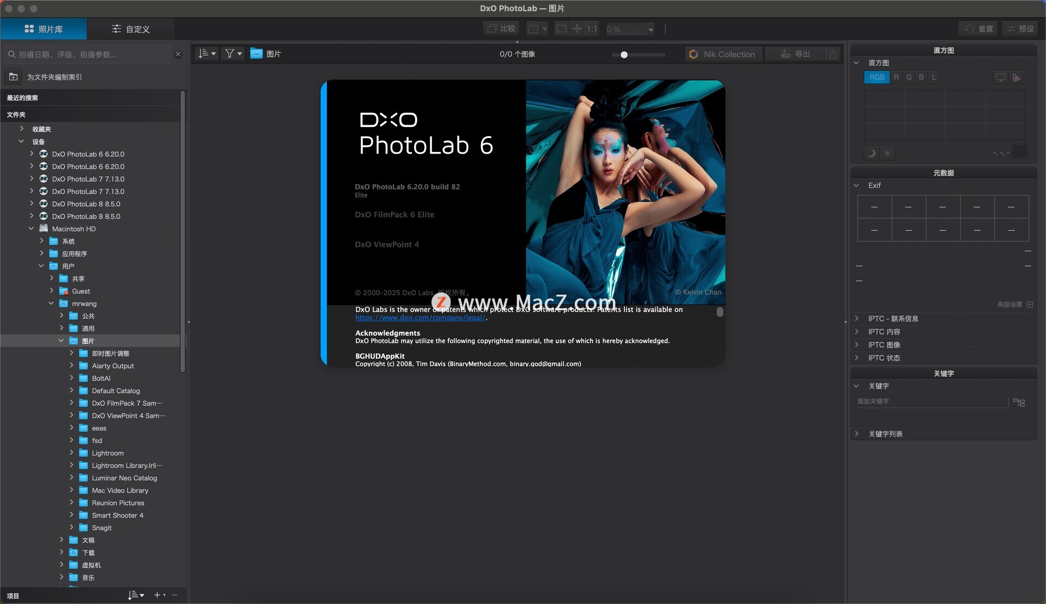Click the destination gamut warning triangle icon
This screenshot has width=1046, height=604.
(x=1017, y=77)
